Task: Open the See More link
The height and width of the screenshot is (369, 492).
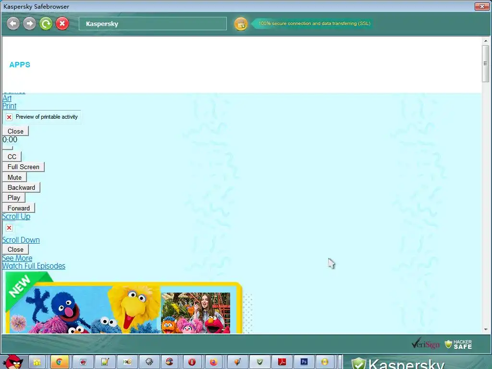Action: (x=17, y=258)
